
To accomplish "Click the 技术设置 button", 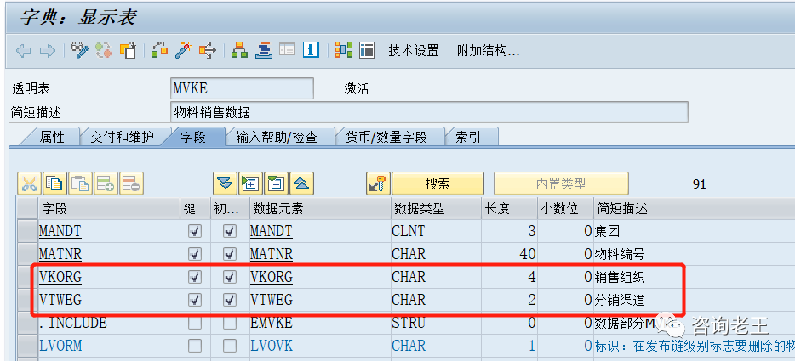I will [x=414, y=50].
